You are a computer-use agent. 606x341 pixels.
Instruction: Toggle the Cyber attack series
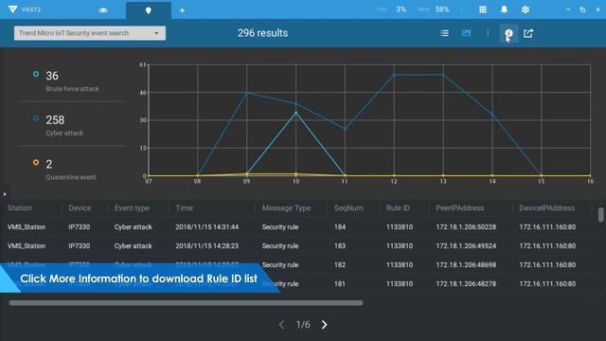36,118
